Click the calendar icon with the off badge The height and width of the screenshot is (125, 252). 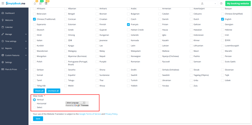click(46, 4)
